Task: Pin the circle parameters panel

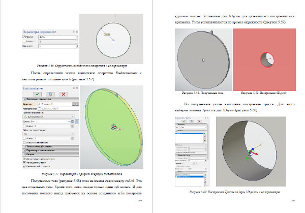Action: [x=74, y=32]
